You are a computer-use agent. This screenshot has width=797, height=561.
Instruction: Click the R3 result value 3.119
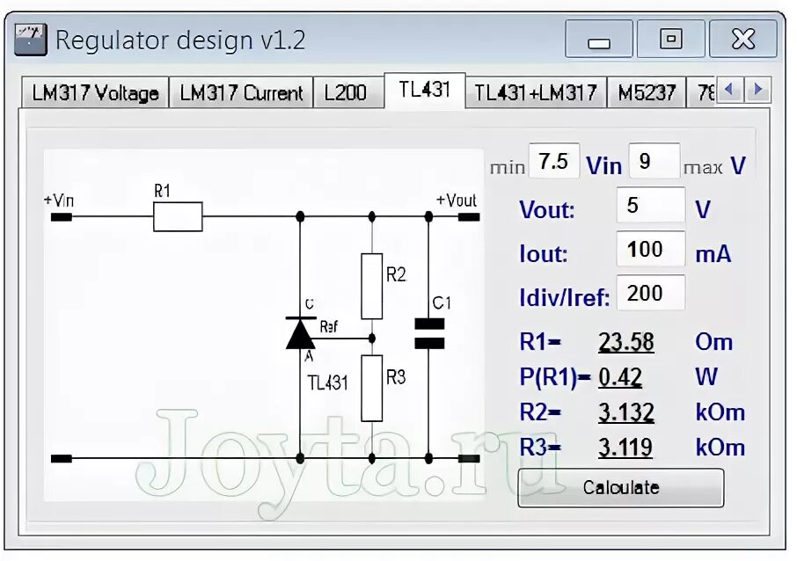coord(625,448)
